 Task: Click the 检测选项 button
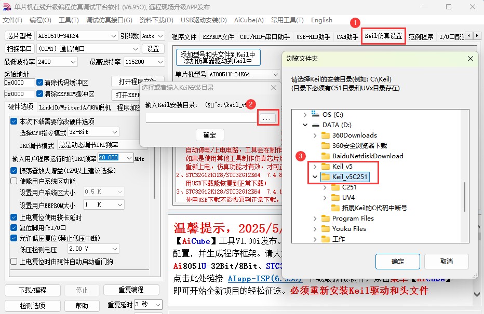(32, 306)
